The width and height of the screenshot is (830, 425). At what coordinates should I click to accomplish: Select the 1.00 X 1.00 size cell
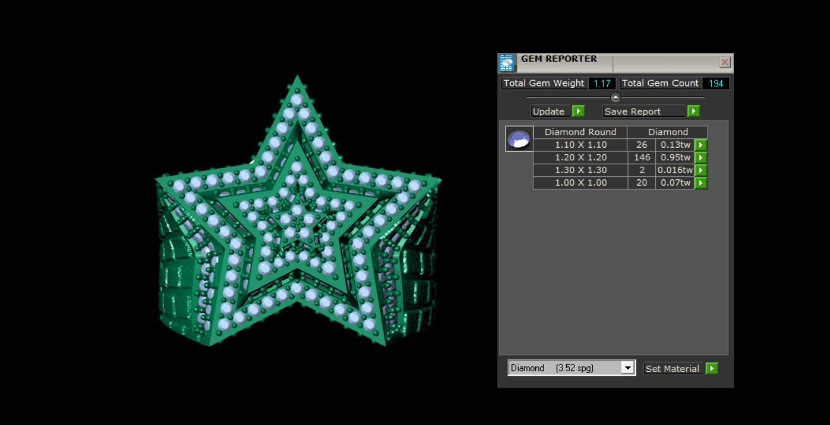(581, 183)
